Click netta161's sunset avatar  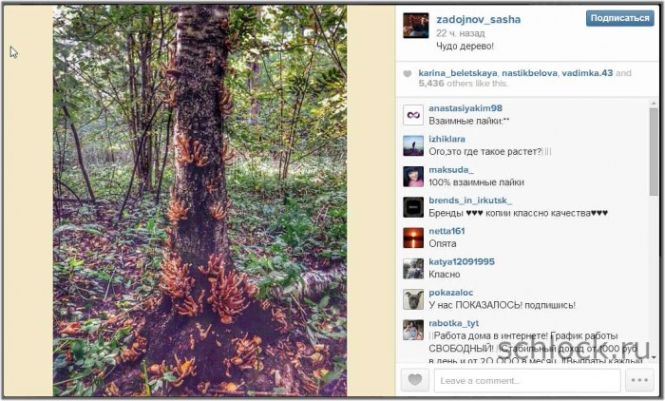point(413,238)
